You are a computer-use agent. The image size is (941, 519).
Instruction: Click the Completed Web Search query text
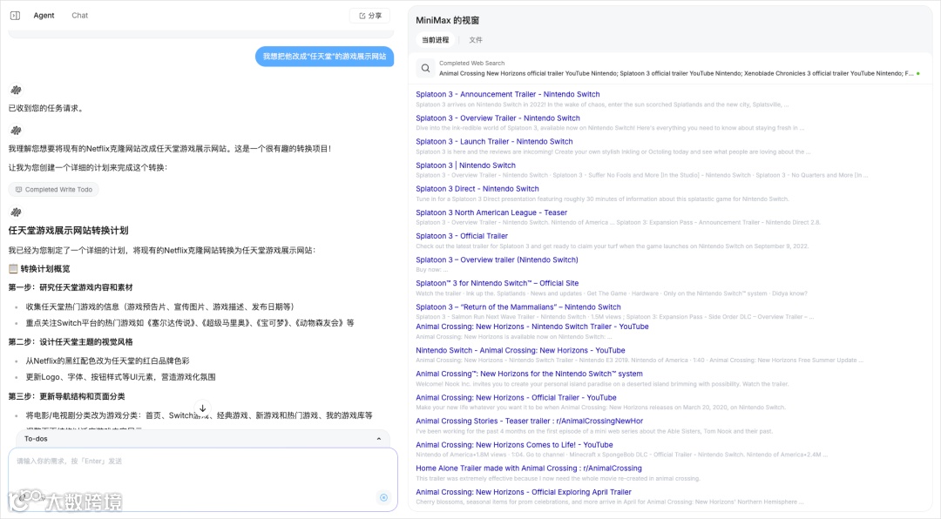[x=676, y=74]
